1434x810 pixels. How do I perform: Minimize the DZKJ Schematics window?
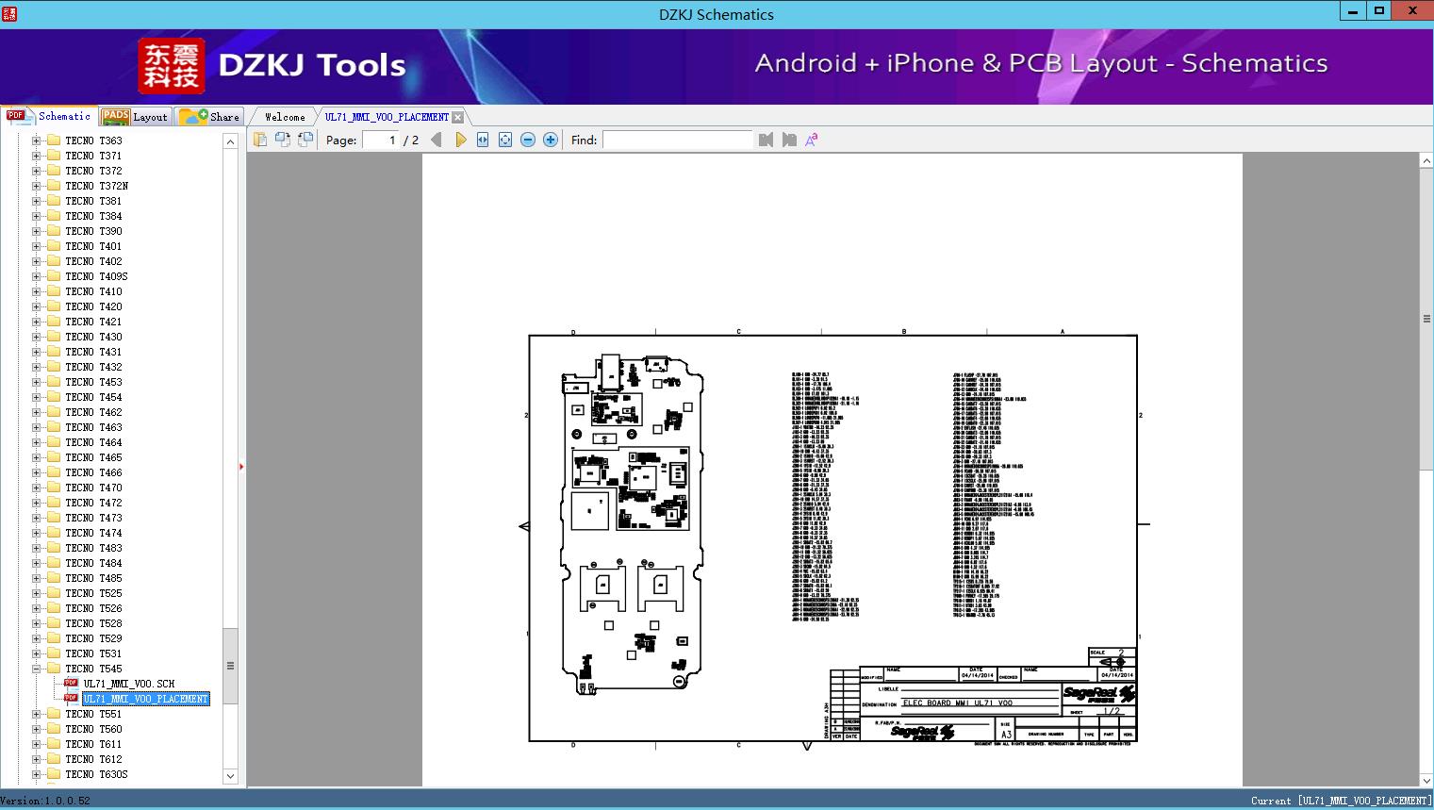[x=1354, y=11]
